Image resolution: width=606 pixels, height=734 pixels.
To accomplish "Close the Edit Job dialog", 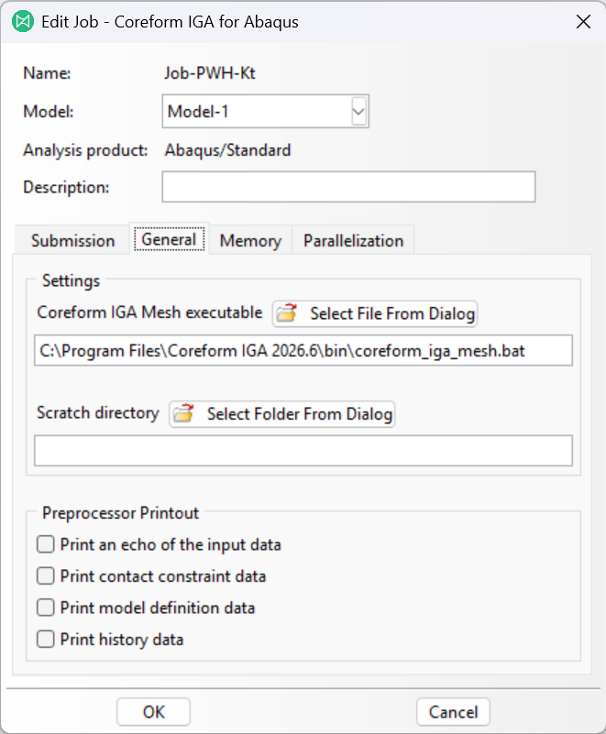I will tap(583, 21).
